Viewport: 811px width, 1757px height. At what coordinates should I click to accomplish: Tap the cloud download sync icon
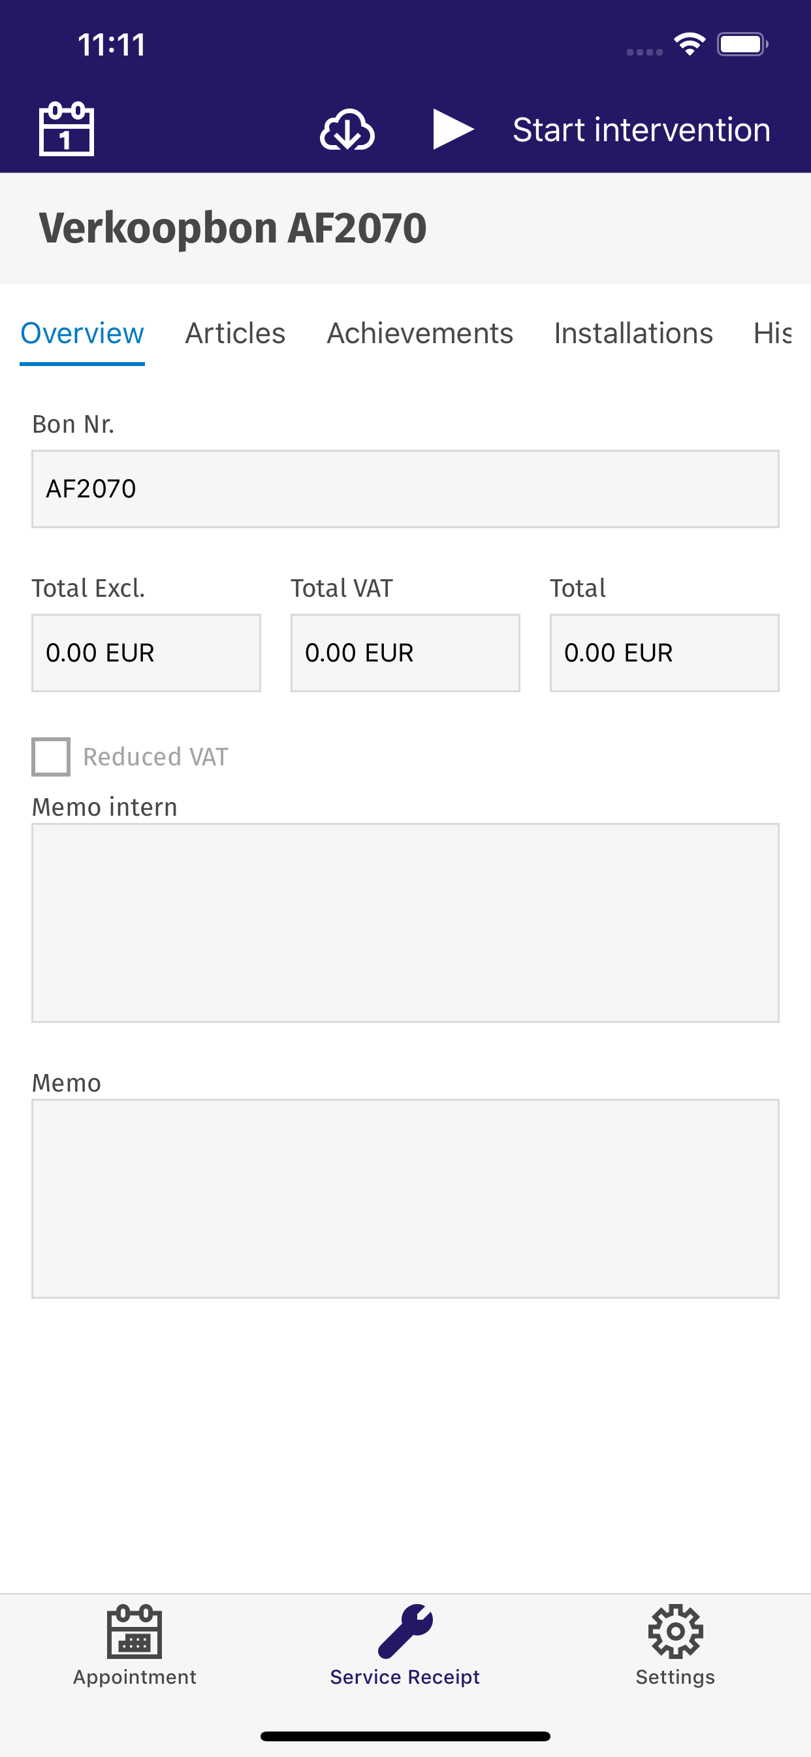tap(347, 129)
